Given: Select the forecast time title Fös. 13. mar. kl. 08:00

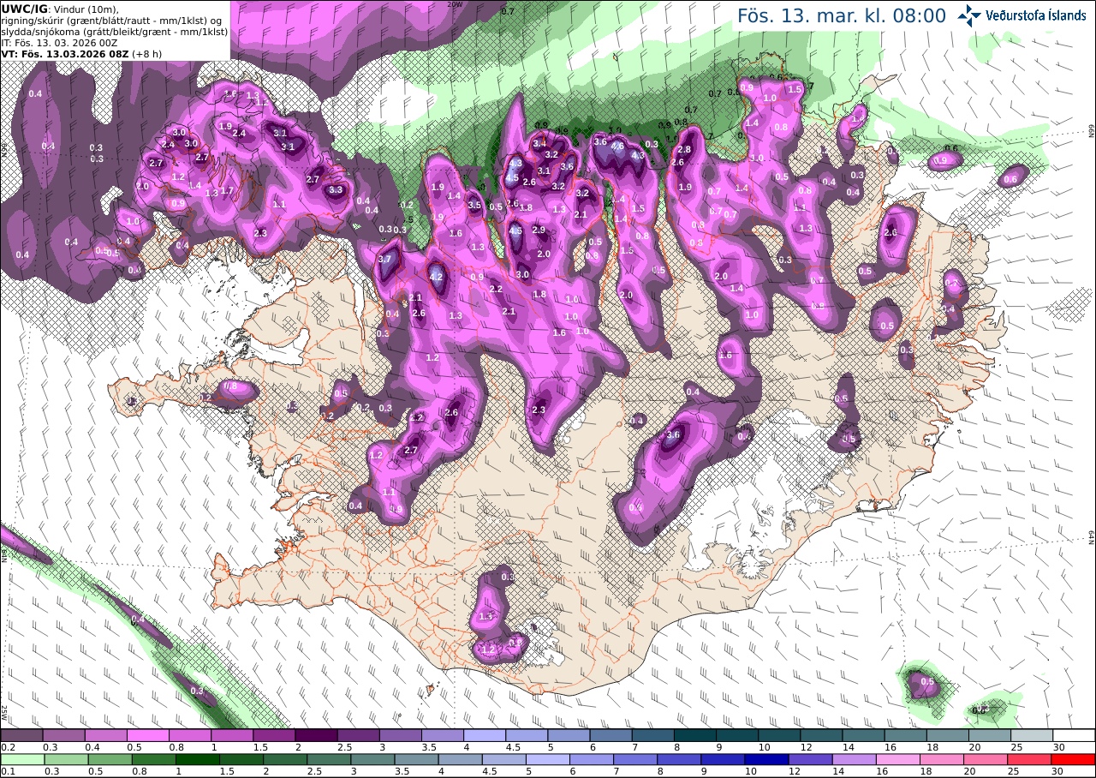Looking at the screenshot, I should coord(842,15).
